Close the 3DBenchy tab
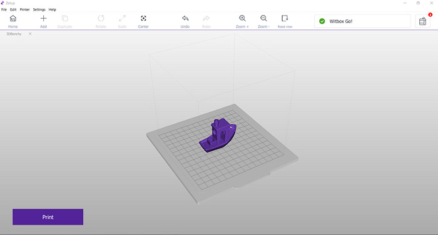The height and width of the screenshot is (235, 438). [x=30, y=34]
